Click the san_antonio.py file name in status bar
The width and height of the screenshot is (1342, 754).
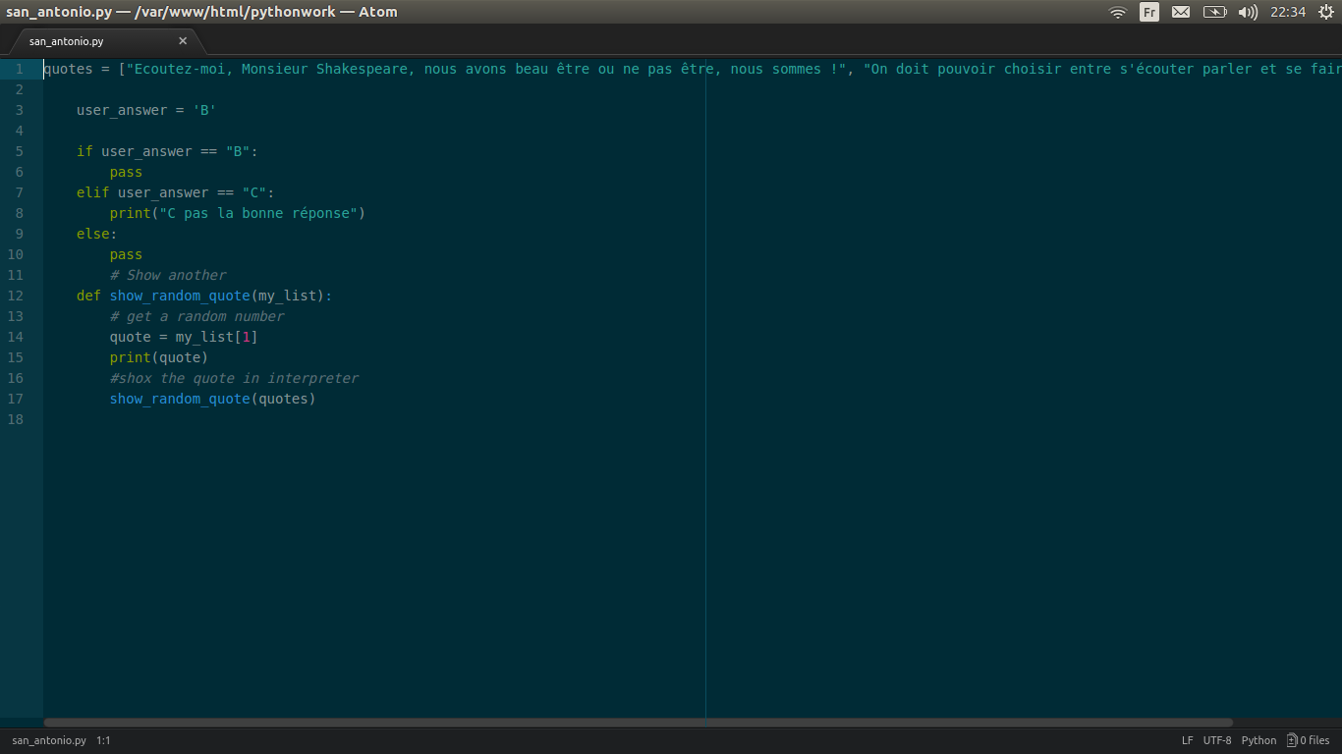tap(49, 740)
